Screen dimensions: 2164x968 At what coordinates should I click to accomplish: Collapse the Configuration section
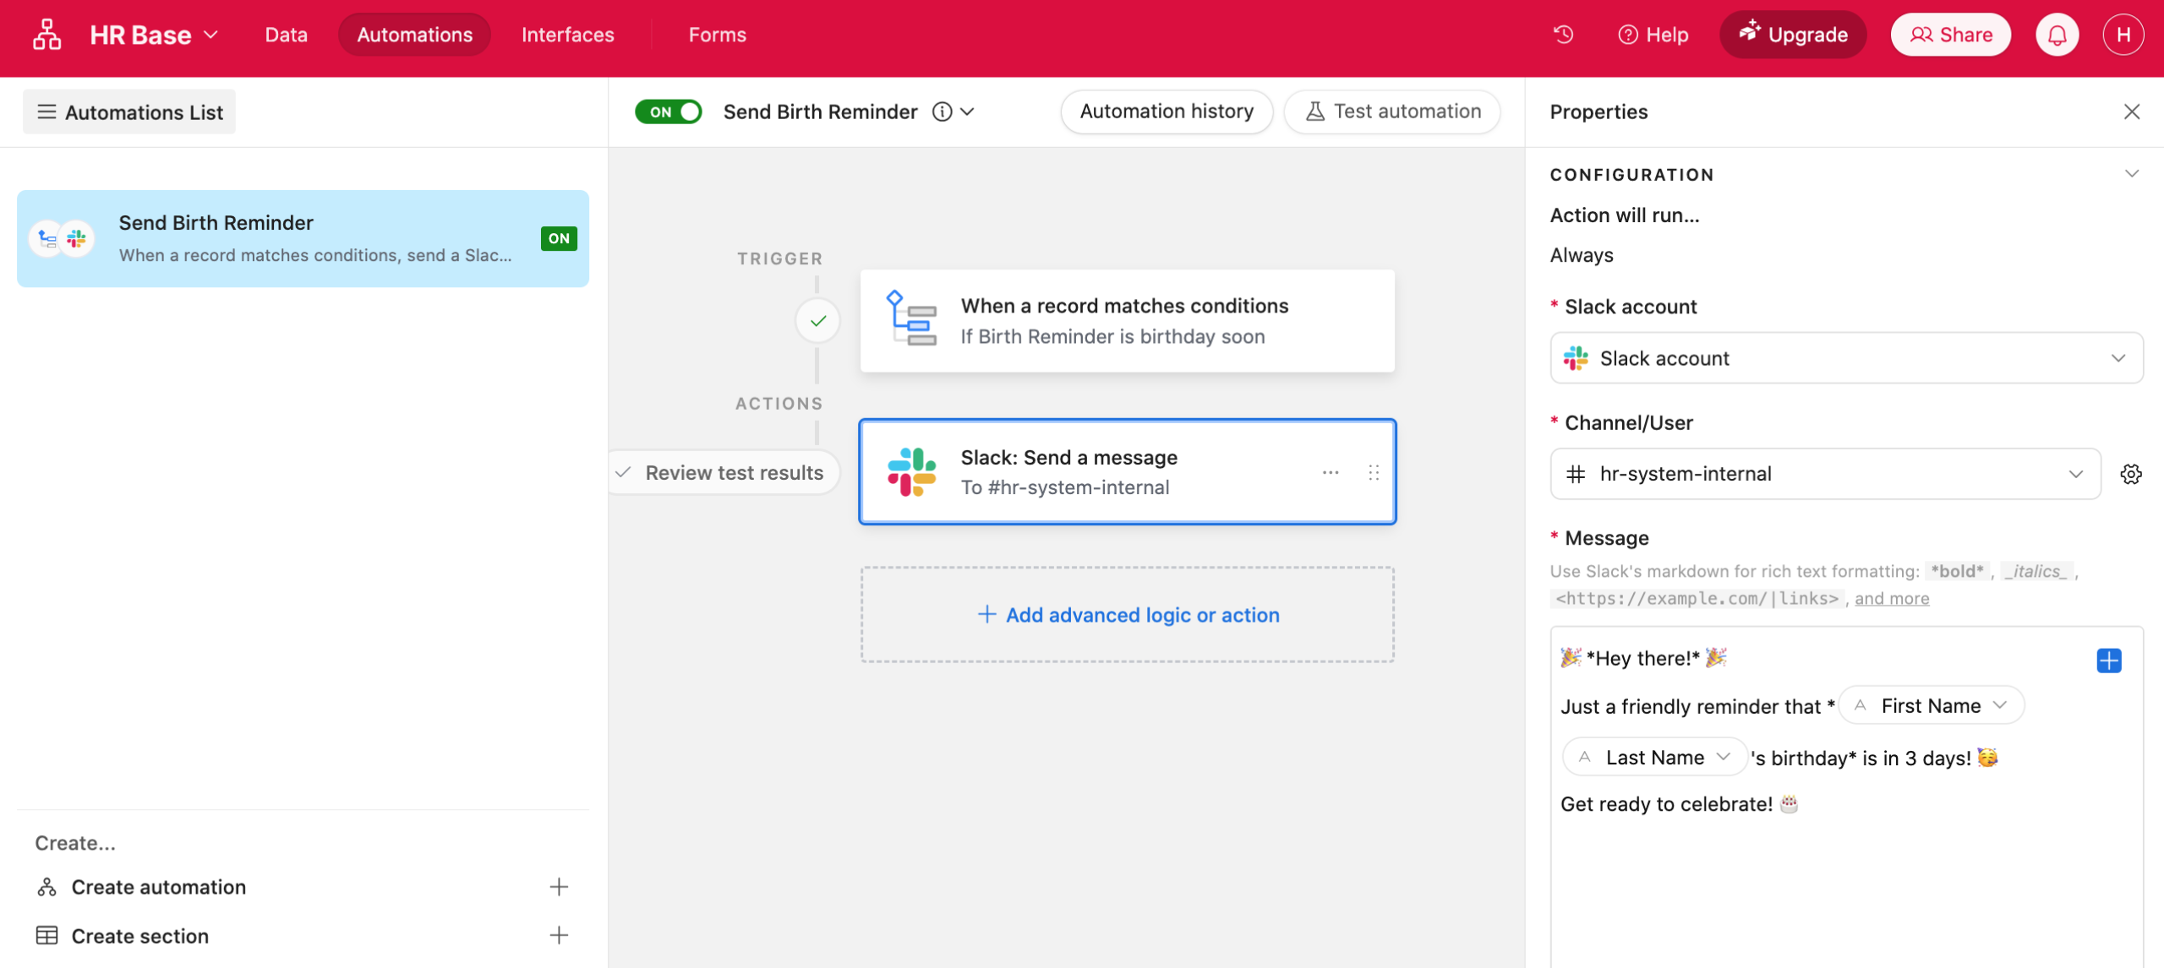tap(2131, 174)
